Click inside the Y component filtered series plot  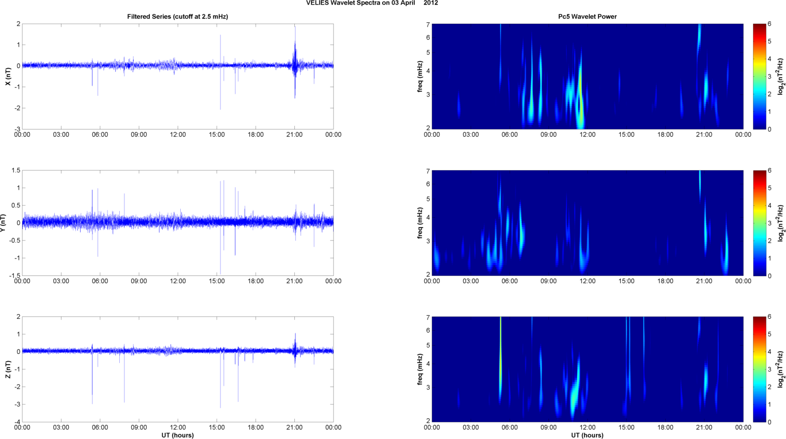pos(178,223)
